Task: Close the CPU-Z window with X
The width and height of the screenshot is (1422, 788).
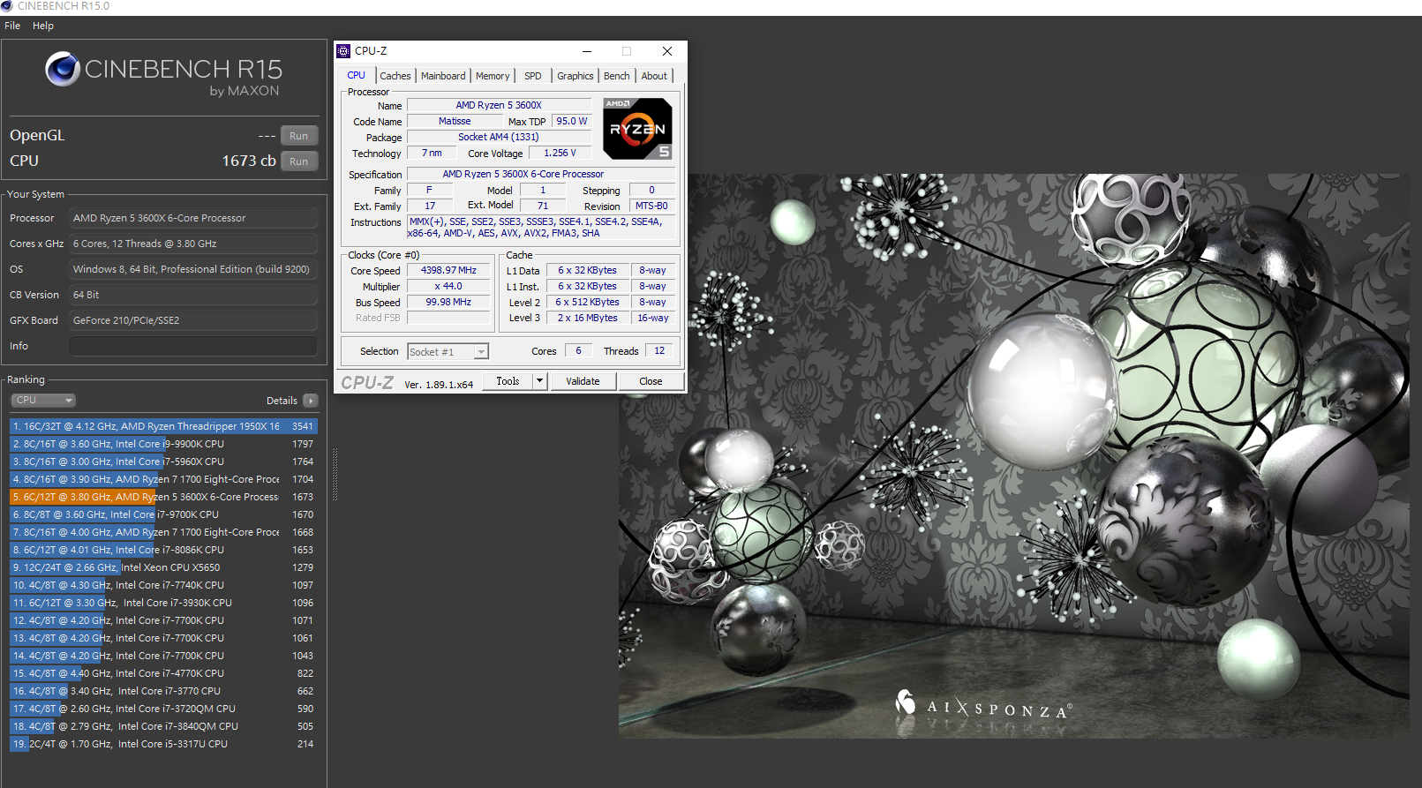Action: [x=667, y=51]
